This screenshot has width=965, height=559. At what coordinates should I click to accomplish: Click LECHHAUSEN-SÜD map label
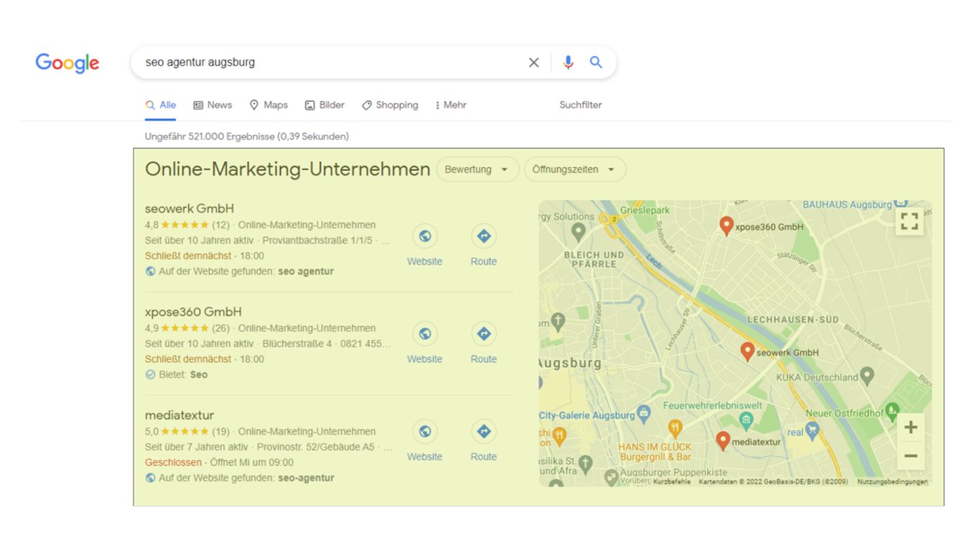pyautogui.click(x=793, y=319)
